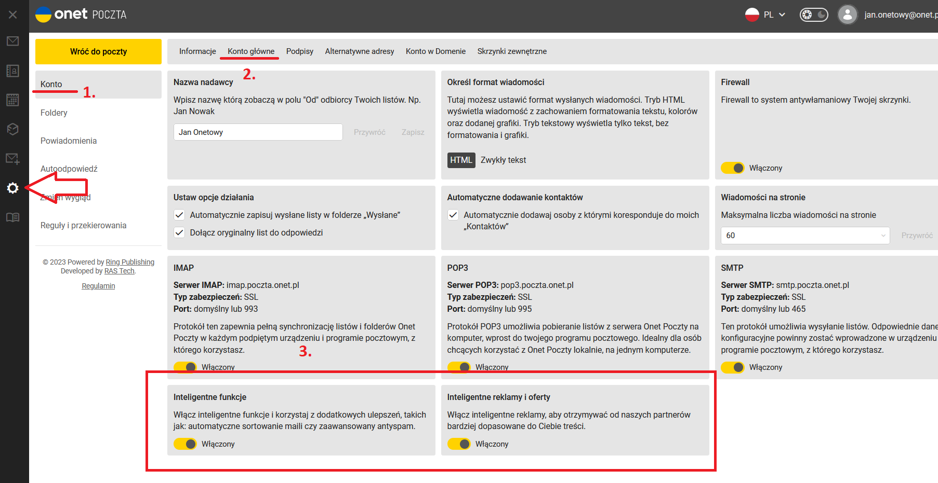Disable the Firewall toggle
Image resolution: width=938 pixels, height=483 pixels.
click(x=733, y=168)
